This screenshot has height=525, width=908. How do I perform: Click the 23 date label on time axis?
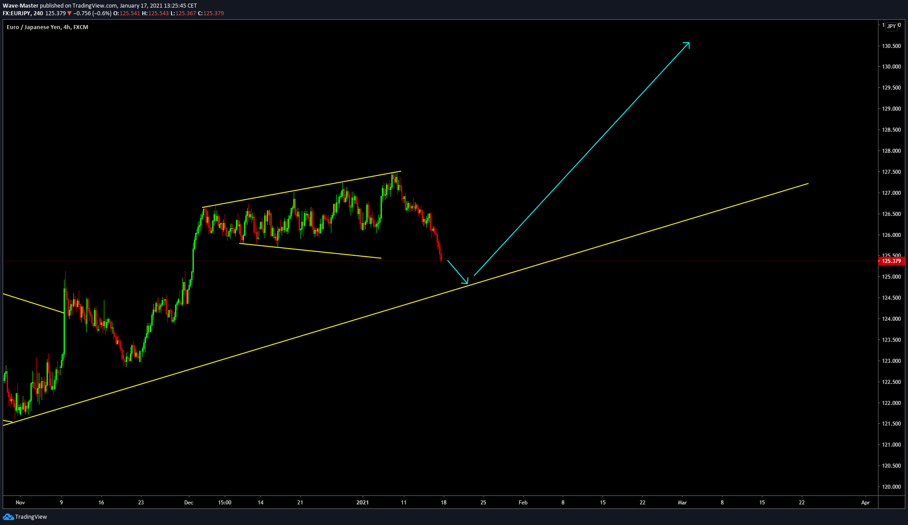click(x=141, y=503)
